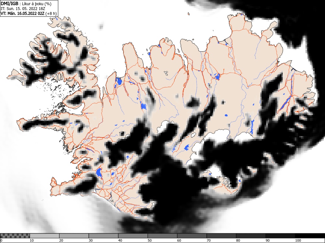
Task: Click the legend label "30"
Action: pyautogui.click(x=91, y=240)
